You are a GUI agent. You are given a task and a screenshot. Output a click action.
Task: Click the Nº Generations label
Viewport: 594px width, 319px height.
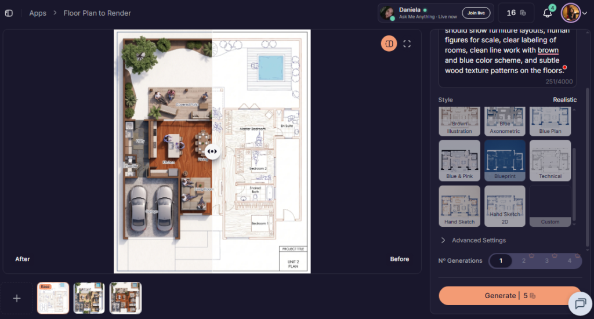click(x=460, y=260)
